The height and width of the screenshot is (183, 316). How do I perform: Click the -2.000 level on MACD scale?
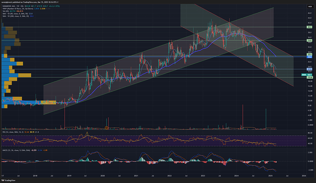[x=310, y=170]
